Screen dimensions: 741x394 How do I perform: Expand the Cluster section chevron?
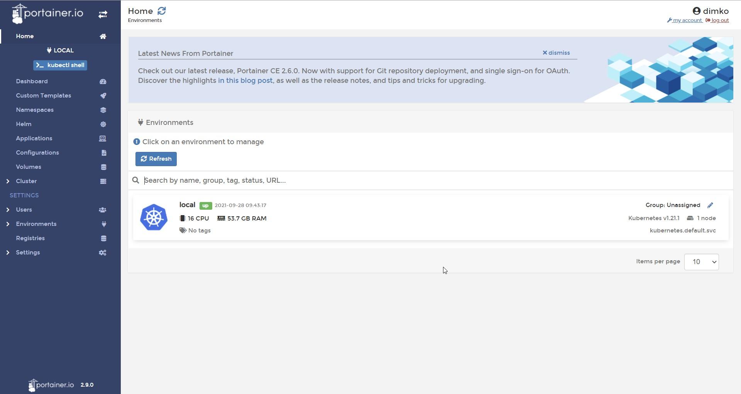[x=8, y=181]
